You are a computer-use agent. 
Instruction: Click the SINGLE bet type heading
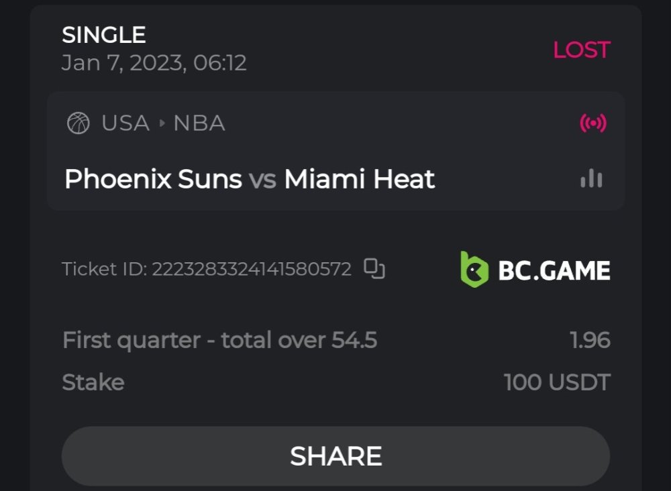pyautogui.click(x=104, y=35)
